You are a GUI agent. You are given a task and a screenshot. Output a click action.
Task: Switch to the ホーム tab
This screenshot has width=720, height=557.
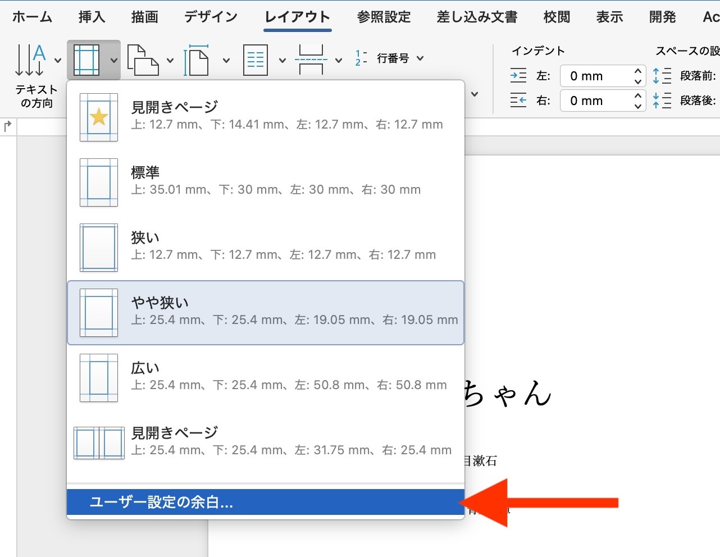[x=33, y=17]
